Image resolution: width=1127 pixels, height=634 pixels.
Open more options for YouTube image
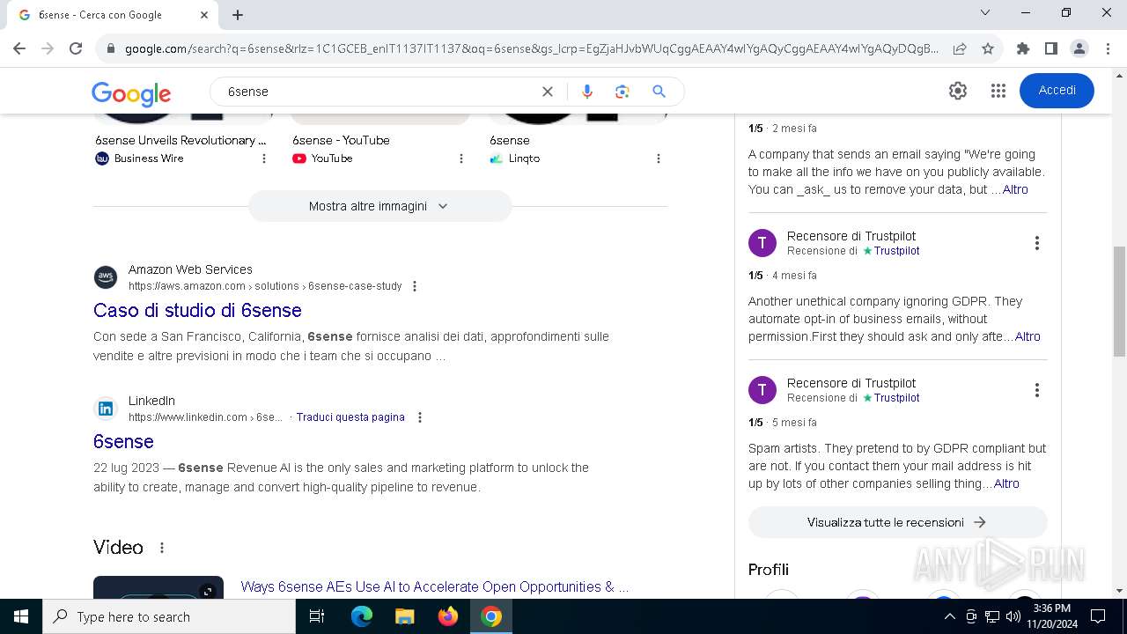pos(461,158)
